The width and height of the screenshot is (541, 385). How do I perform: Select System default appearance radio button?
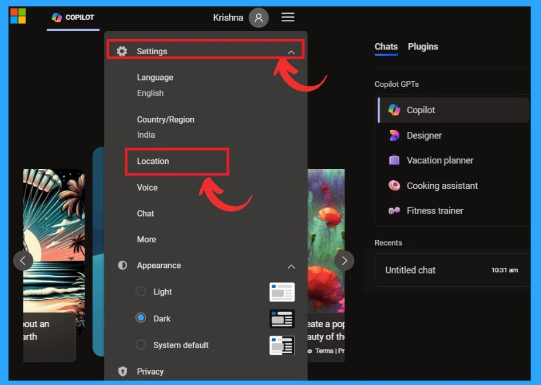[141, 344]
